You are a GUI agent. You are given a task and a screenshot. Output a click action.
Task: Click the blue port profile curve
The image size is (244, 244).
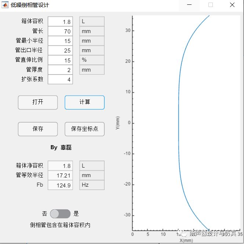179,110
